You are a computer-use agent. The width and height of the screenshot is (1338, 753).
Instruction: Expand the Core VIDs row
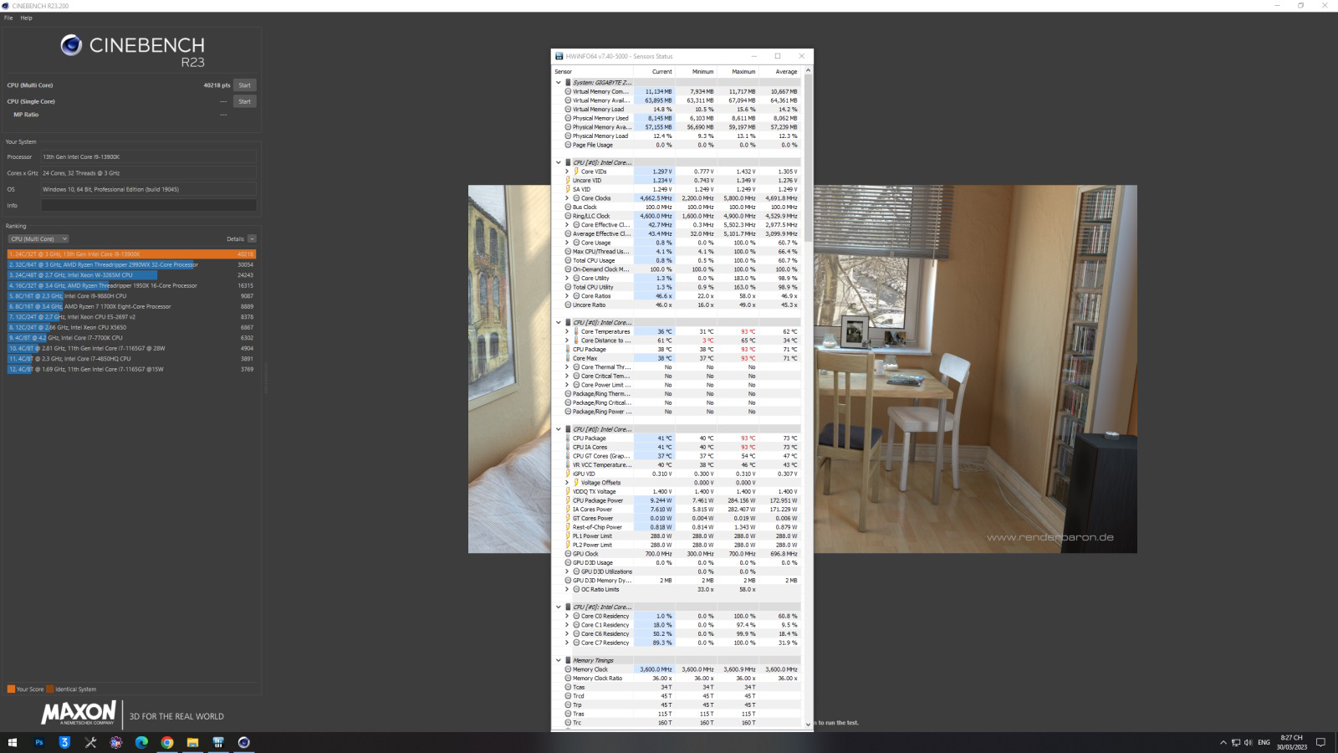point(567,172)
